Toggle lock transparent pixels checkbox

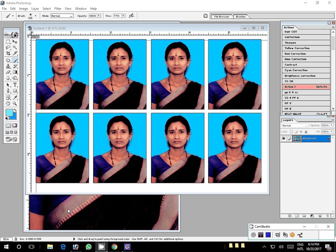tap(292, 132)
